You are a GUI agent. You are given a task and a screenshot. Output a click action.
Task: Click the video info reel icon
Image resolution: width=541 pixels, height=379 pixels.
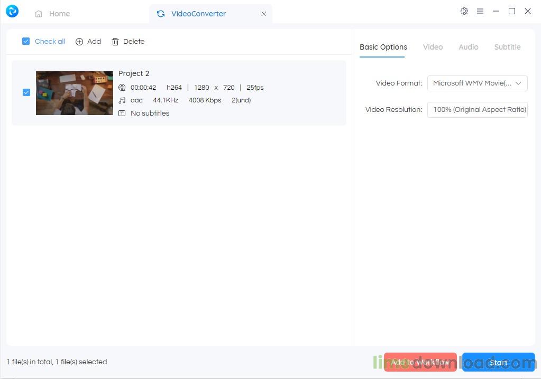tap(122, 88)
